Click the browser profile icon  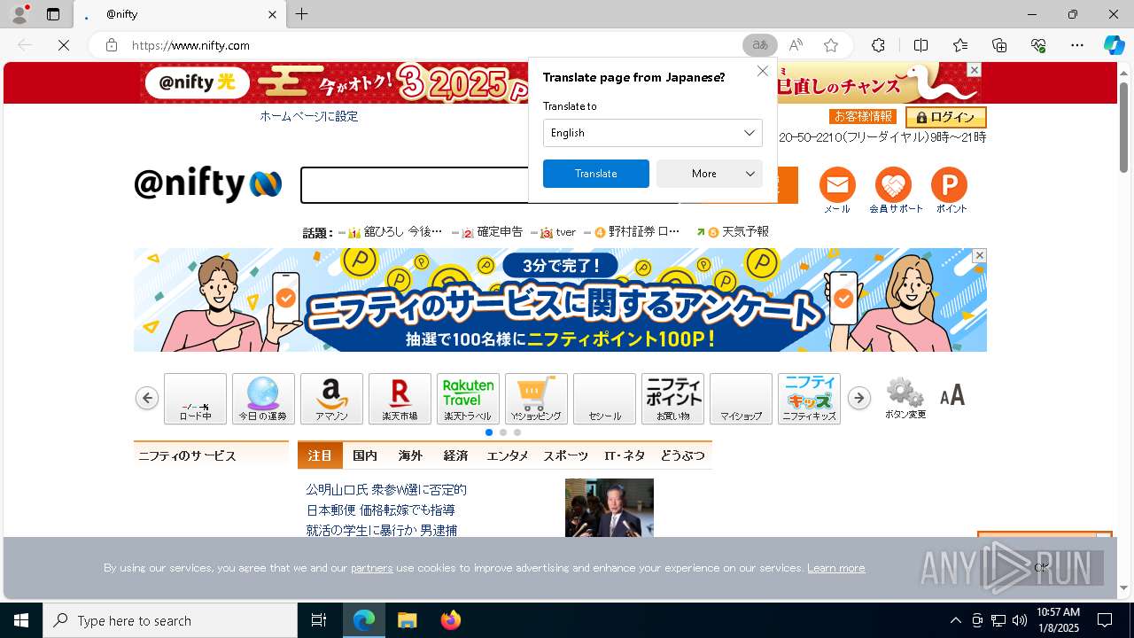19,14
